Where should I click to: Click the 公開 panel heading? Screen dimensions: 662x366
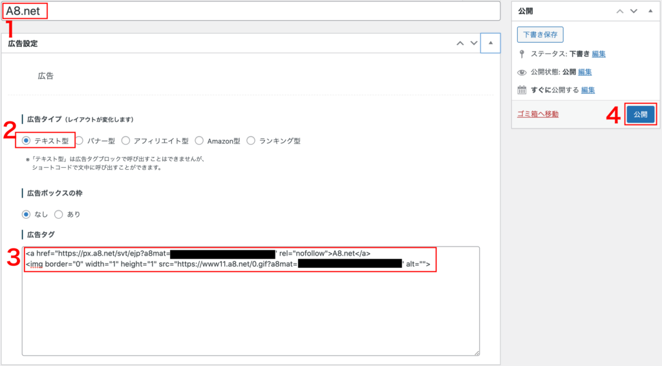coord(526,12)
